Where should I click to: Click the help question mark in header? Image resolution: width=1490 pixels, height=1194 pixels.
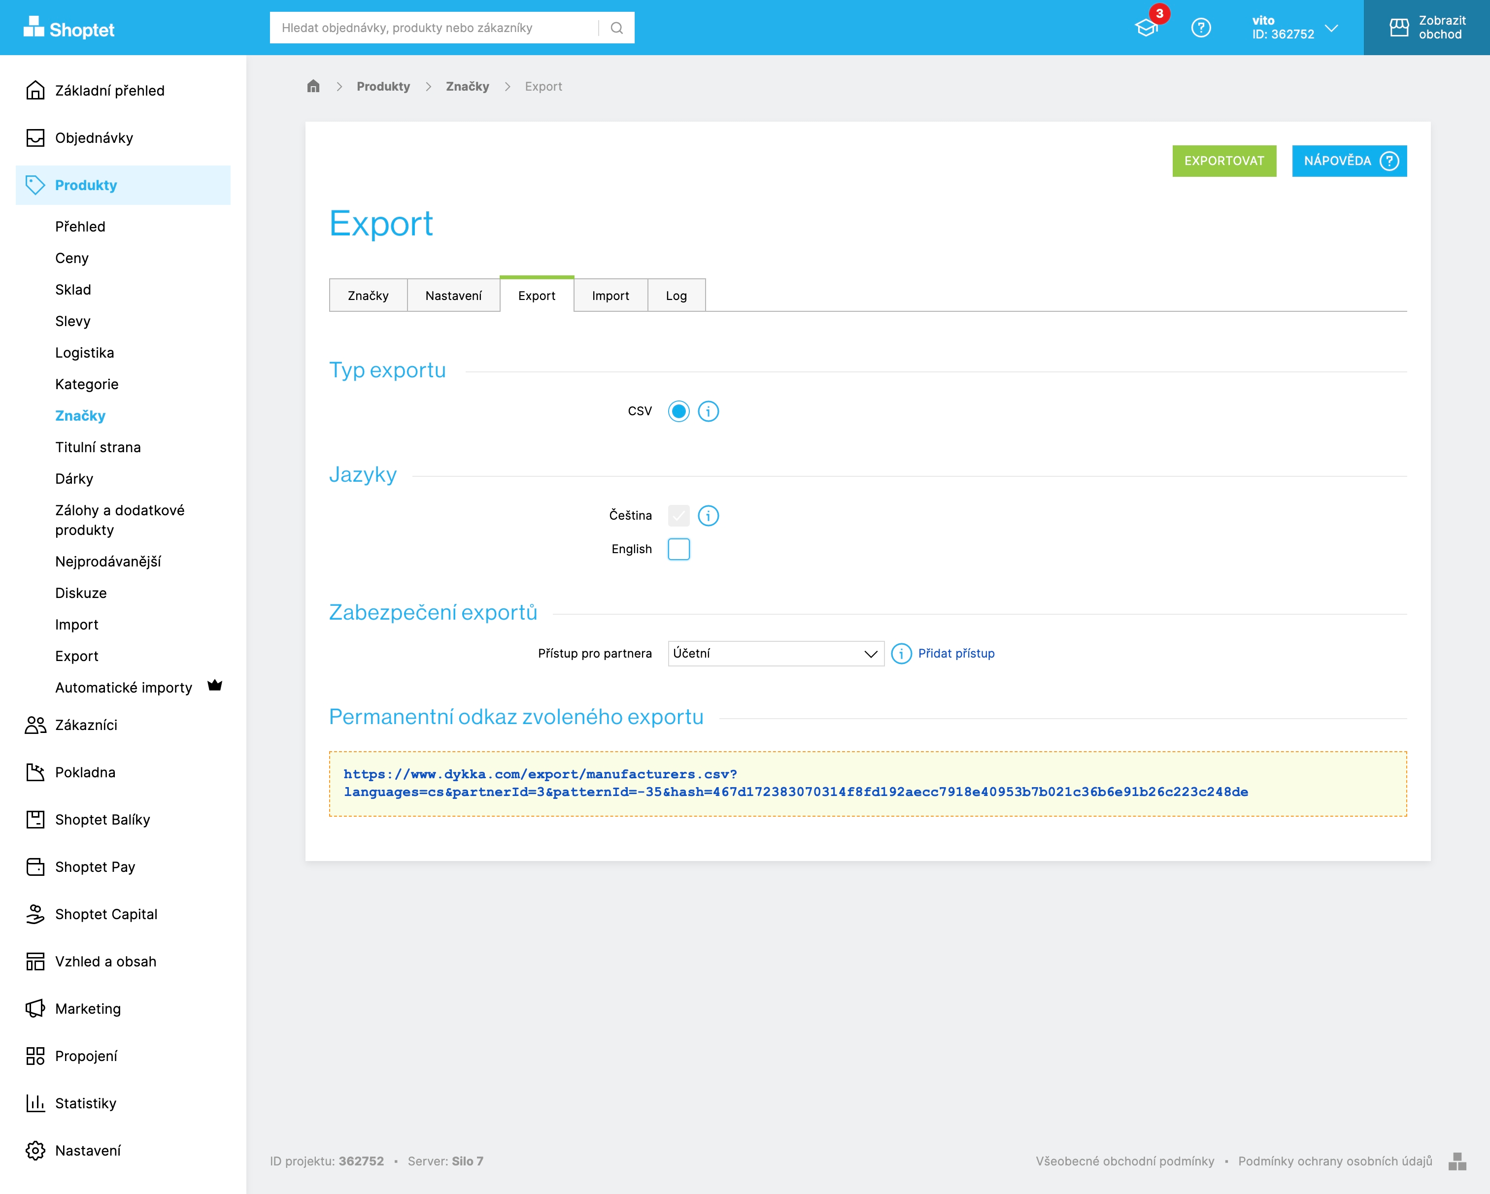1200,28
